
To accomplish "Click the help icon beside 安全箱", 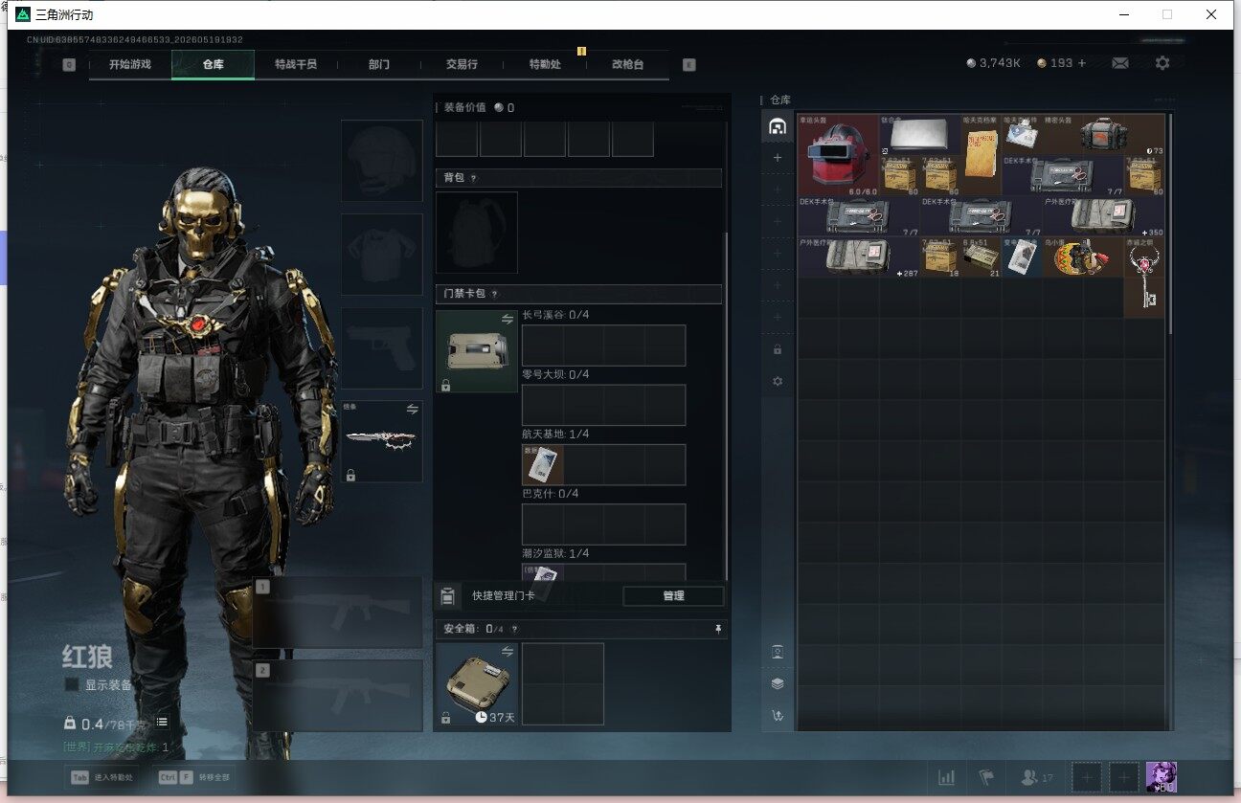I will pos(514,629).
